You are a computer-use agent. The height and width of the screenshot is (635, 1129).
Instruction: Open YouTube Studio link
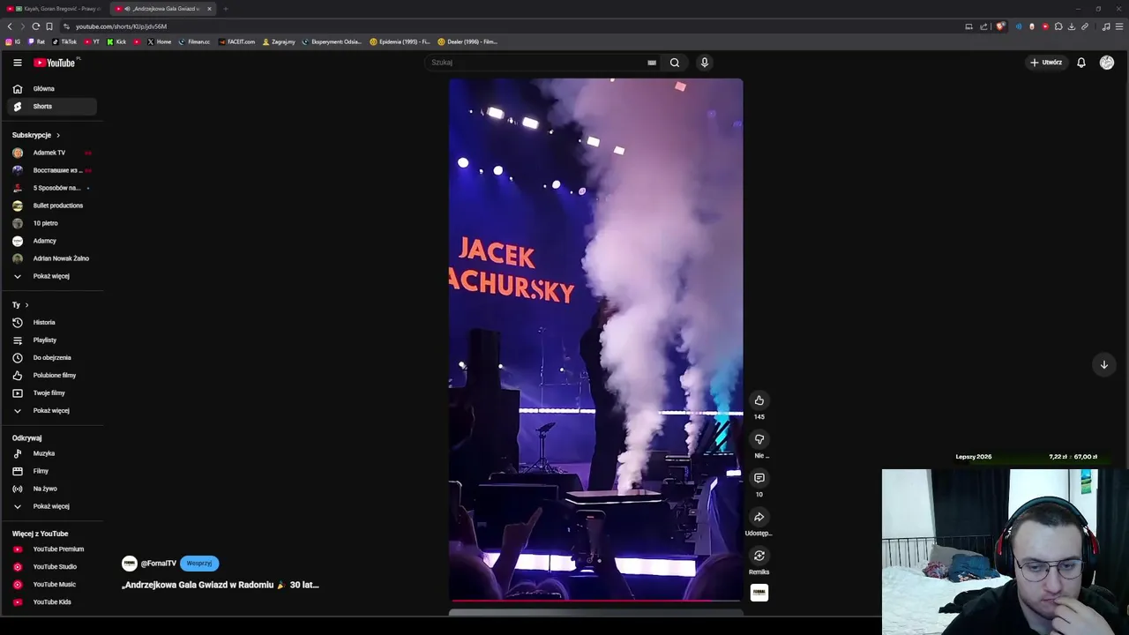pyautogui.click(x=52, y=567)
